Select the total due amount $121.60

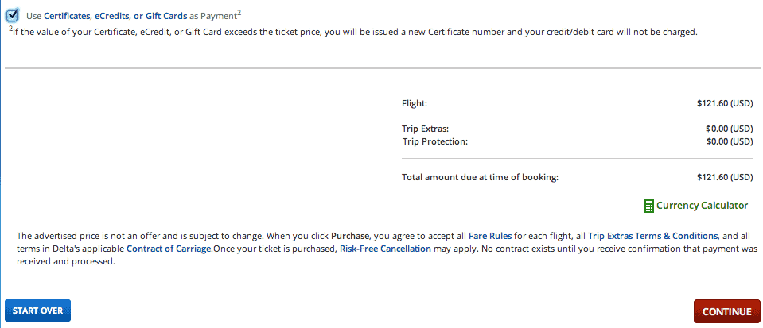(724, 177)
